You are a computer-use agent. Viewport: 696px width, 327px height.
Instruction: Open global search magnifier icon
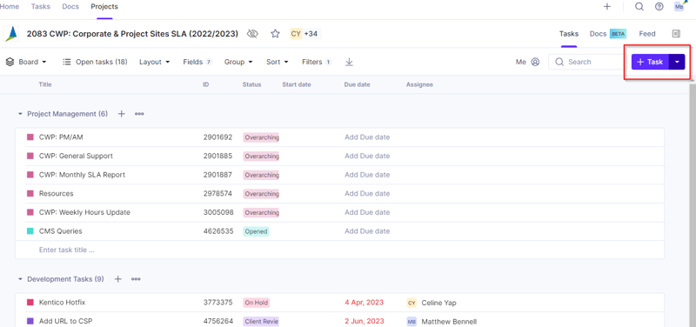tap(639, 7)
